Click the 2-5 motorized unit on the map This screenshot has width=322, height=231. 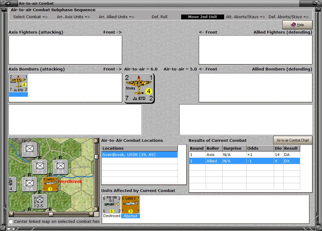40,201
